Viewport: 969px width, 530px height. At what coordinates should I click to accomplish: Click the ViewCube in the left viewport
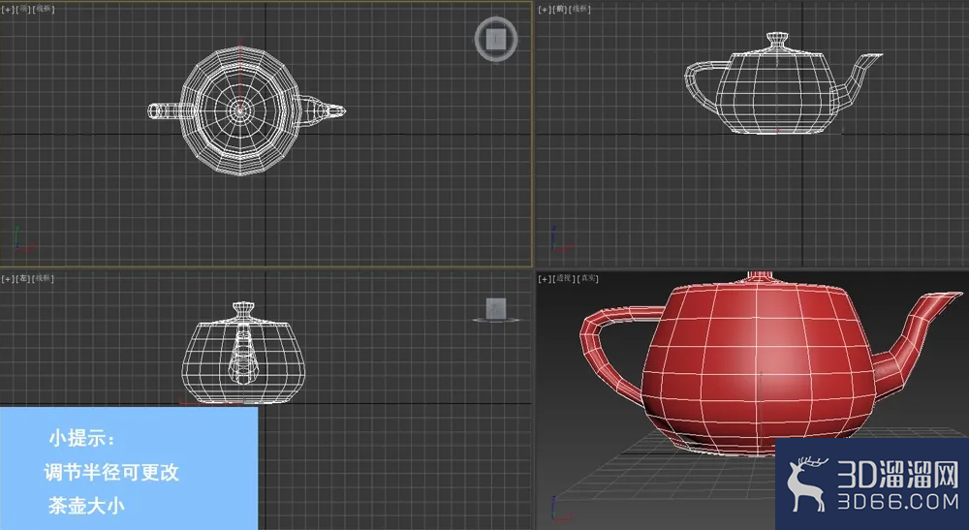click(x=495, y=310)
